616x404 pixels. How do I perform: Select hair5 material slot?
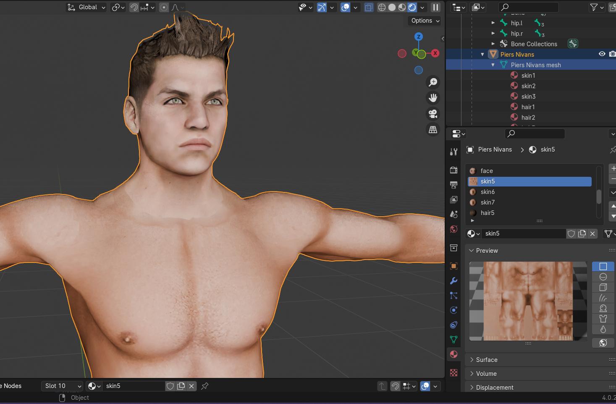pos(530,213)
